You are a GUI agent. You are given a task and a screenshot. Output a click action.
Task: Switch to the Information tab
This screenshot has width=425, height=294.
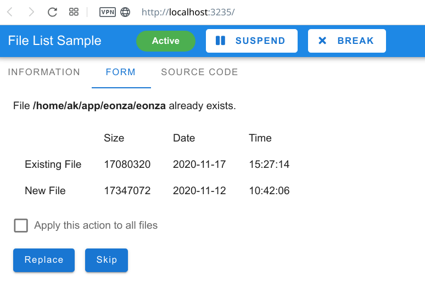point(44,72)
